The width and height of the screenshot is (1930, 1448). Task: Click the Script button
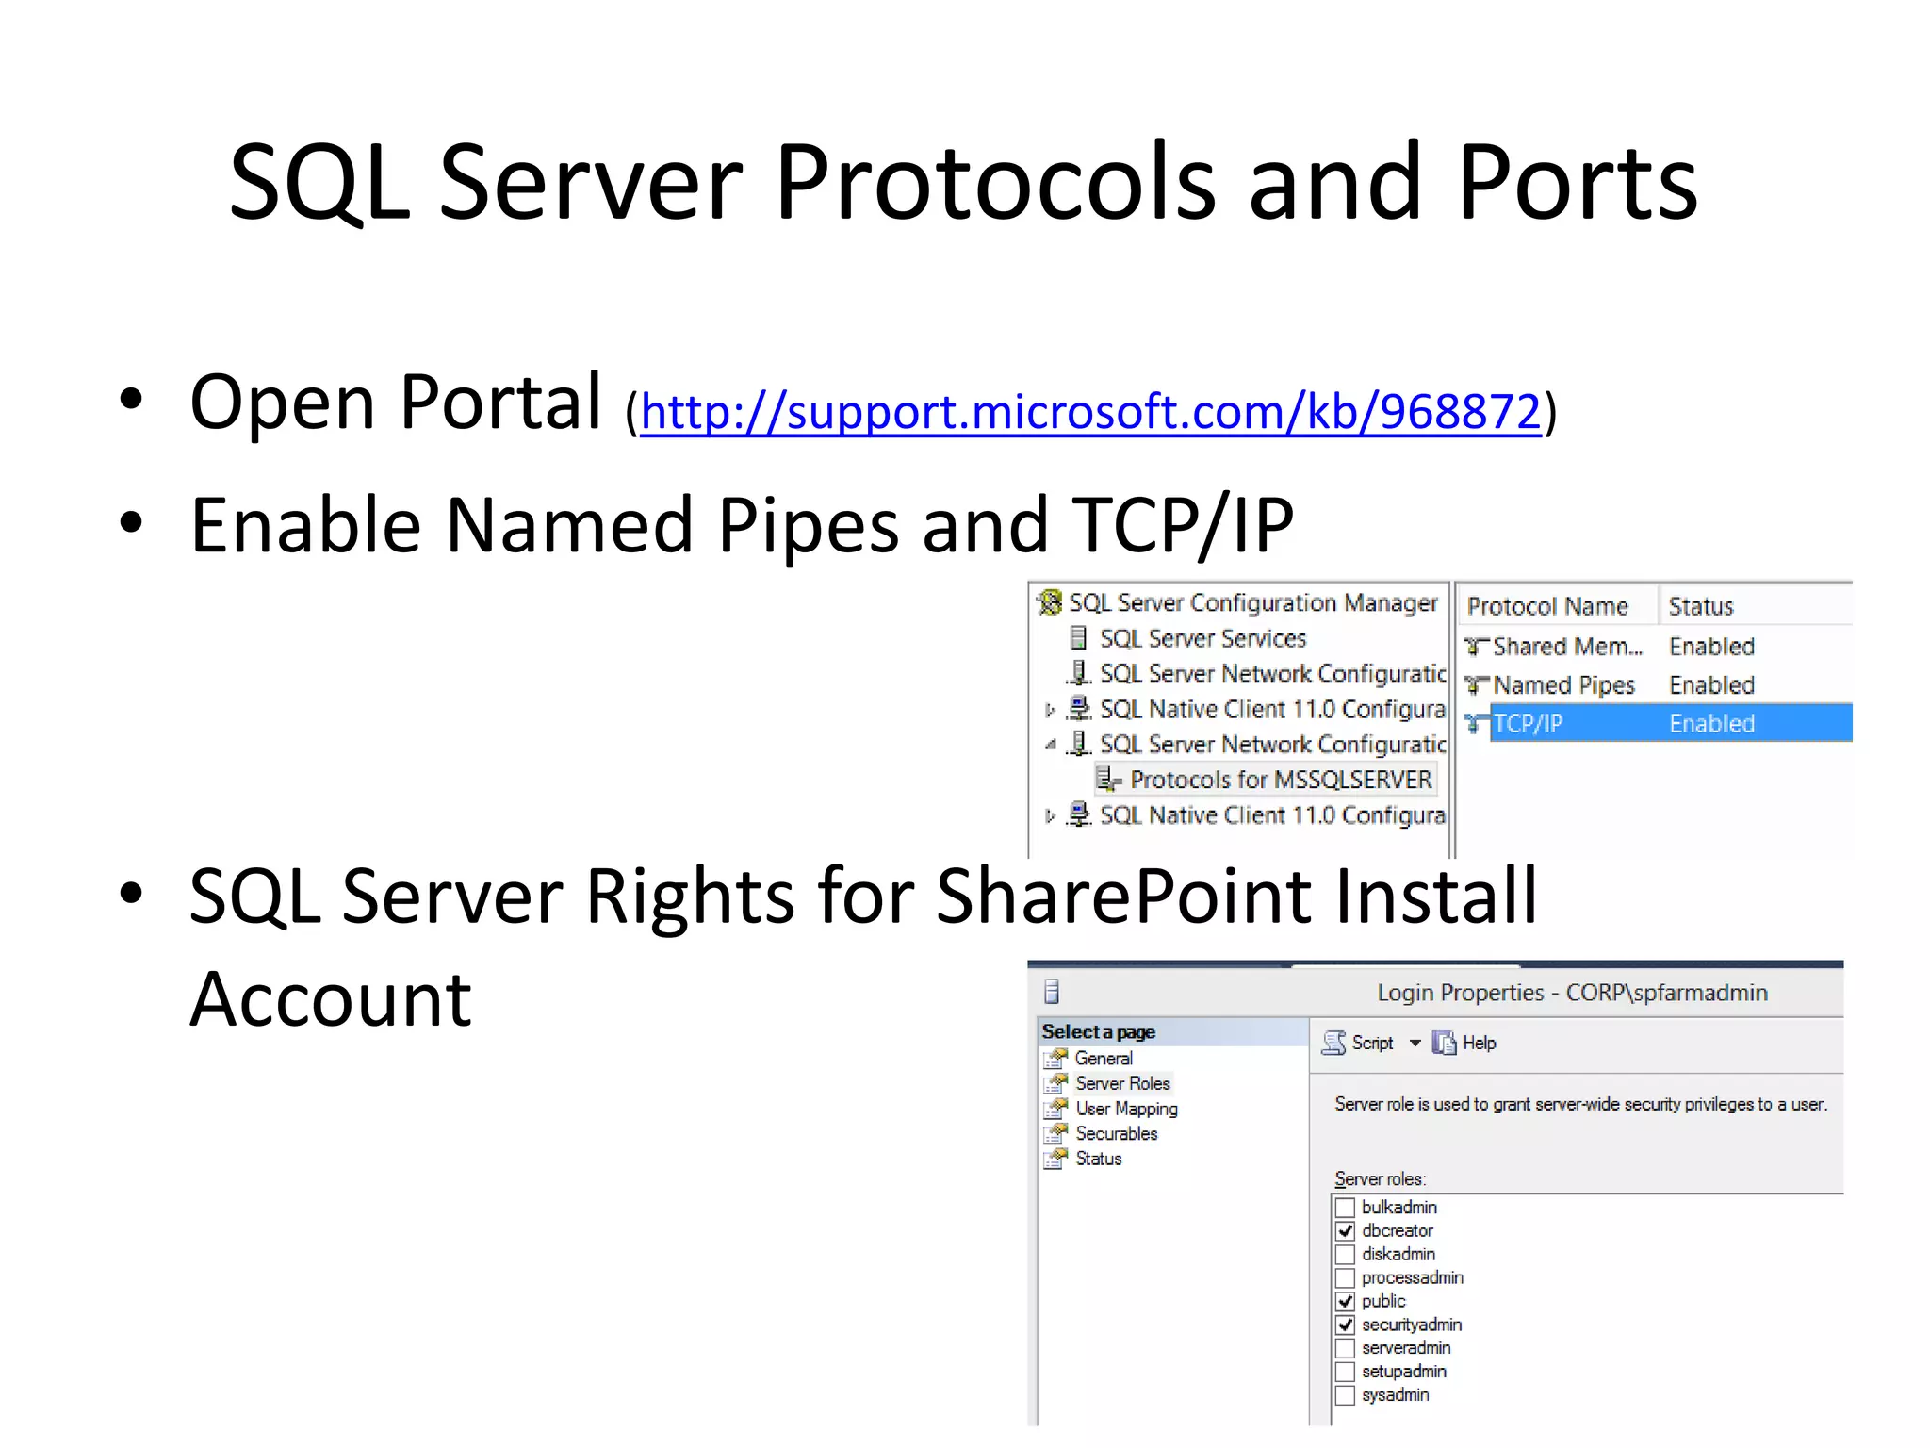(x=1358, y=1043)
